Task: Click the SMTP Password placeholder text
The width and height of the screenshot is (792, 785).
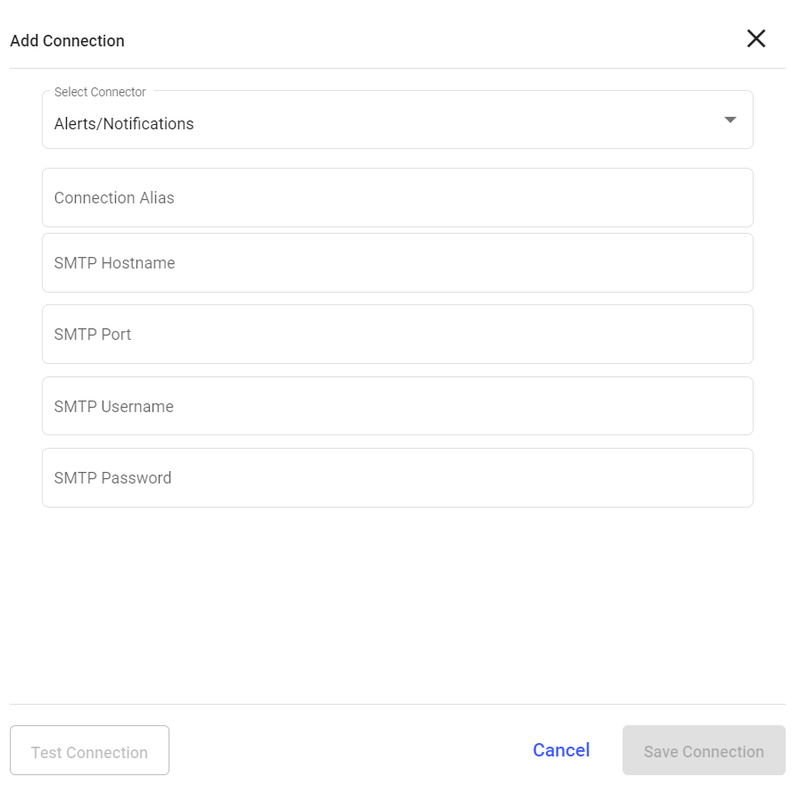Action: click(112, 478)
